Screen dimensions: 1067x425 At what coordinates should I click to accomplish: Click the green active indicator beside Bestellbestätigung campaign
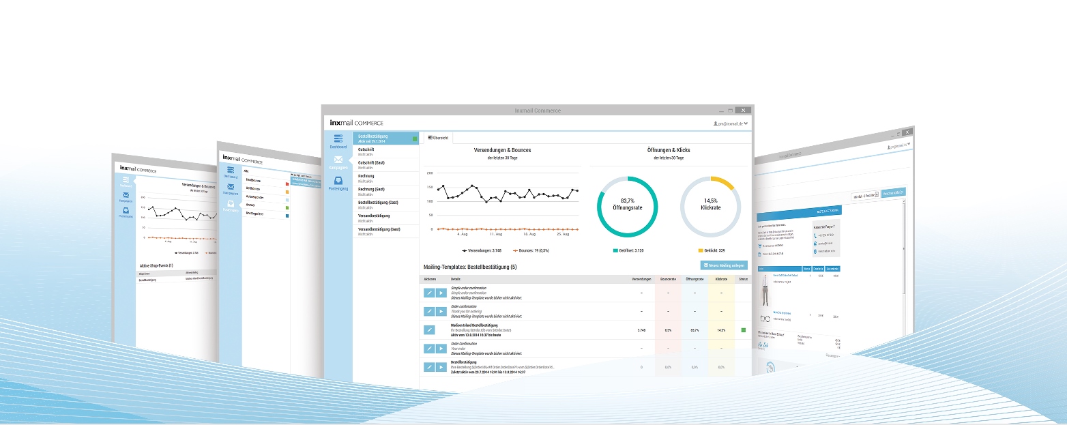tap(415, 138)
